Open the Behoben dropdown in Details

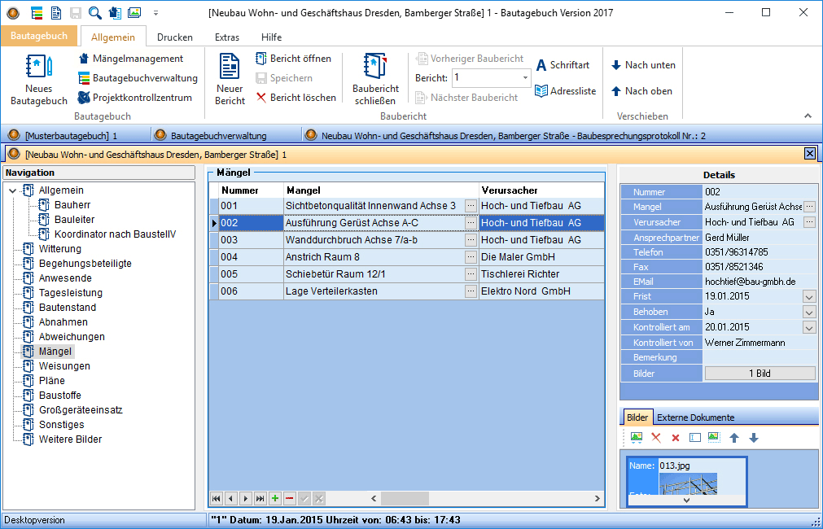coord(809,313)
